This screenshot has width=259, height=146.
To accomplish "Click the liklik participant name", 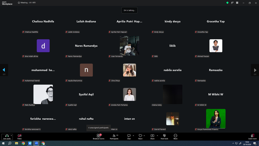I will coord(172,46).
